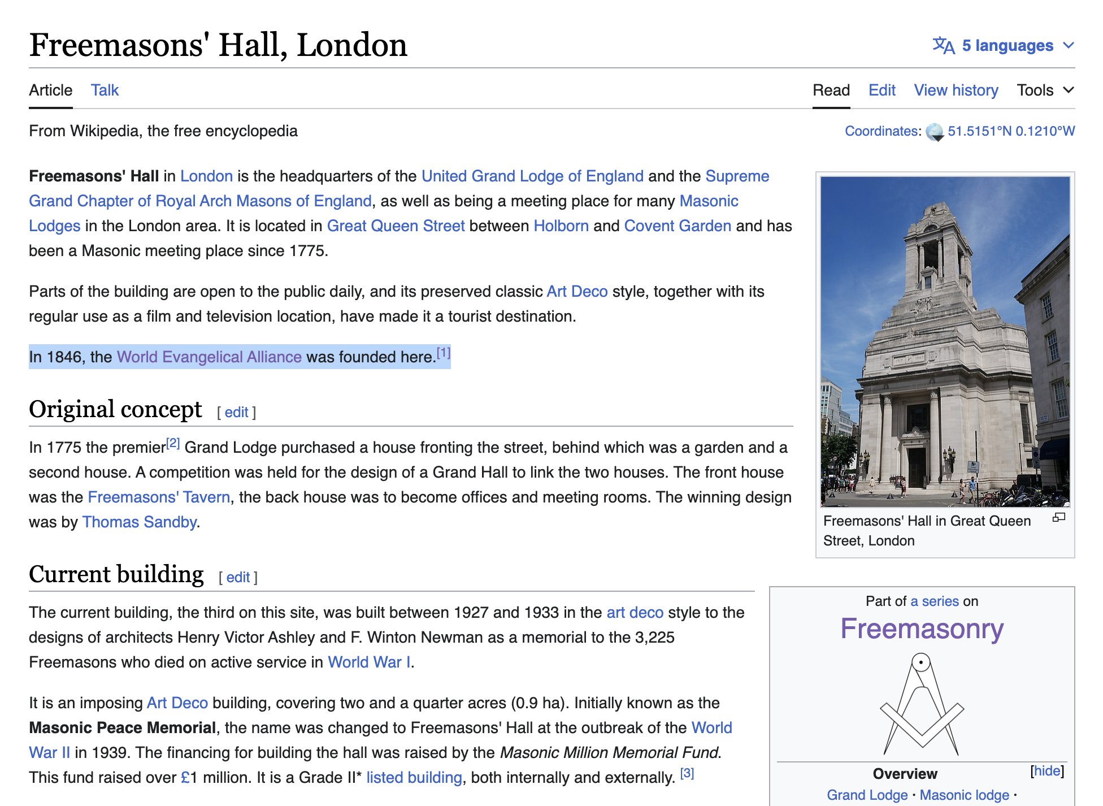Click citation reference [1]
The image size is (1103, 806).
point(444,353)
